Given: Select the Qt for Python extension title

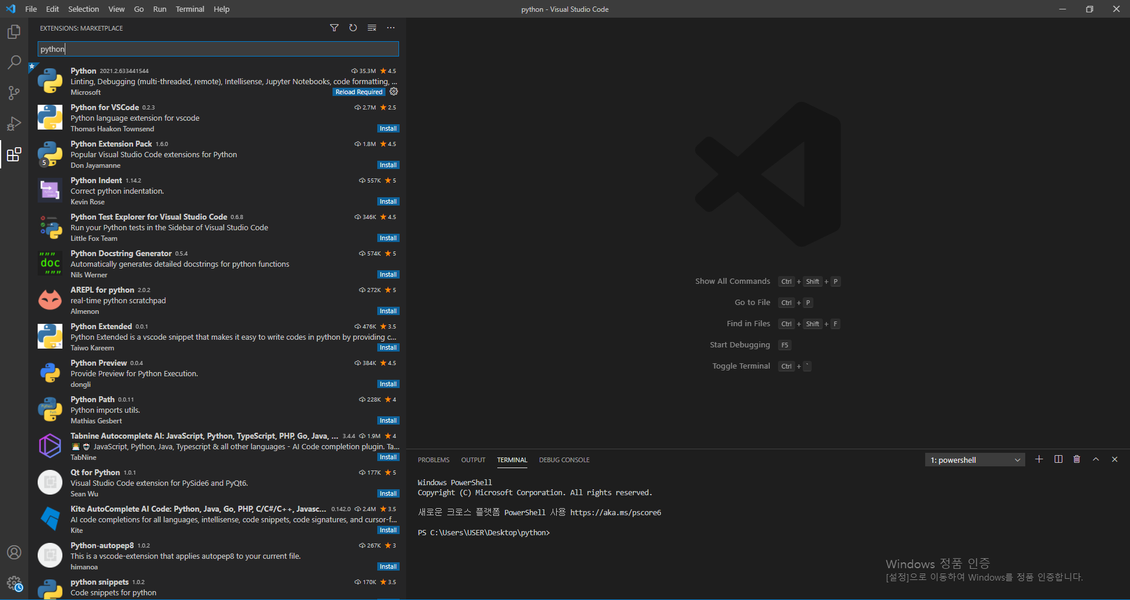Looking at the screenshot, I should [95, 472].
